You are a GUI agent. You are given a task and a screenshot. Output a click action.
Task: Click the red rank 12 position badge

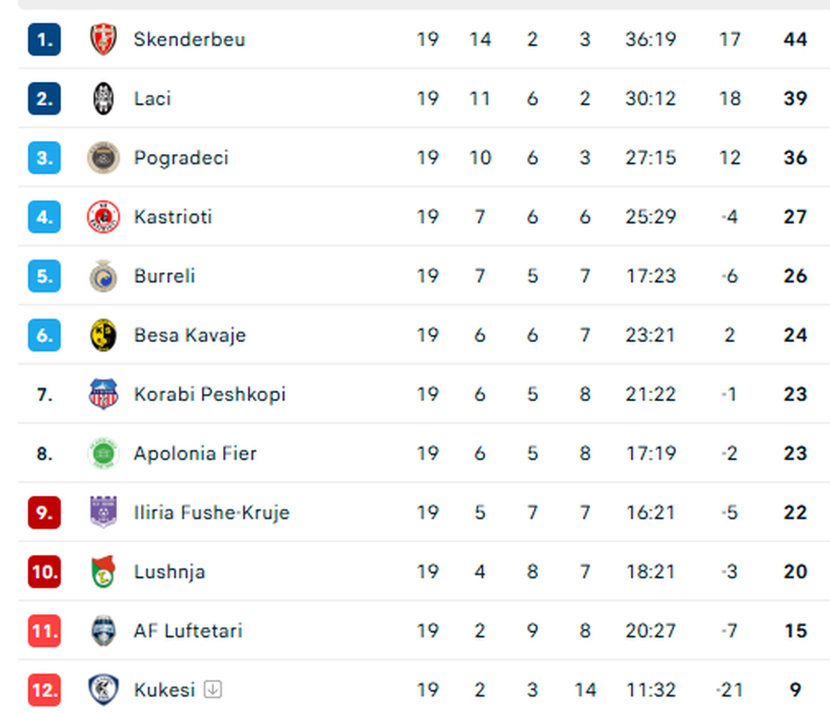[x=44, y=689]
